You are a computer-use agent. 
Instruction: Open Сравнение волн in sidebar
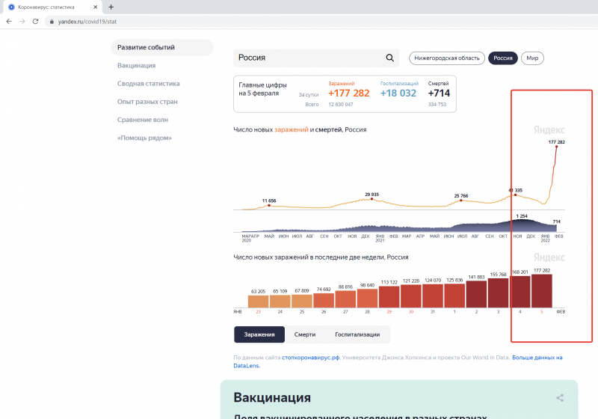[x=142, y=120]
